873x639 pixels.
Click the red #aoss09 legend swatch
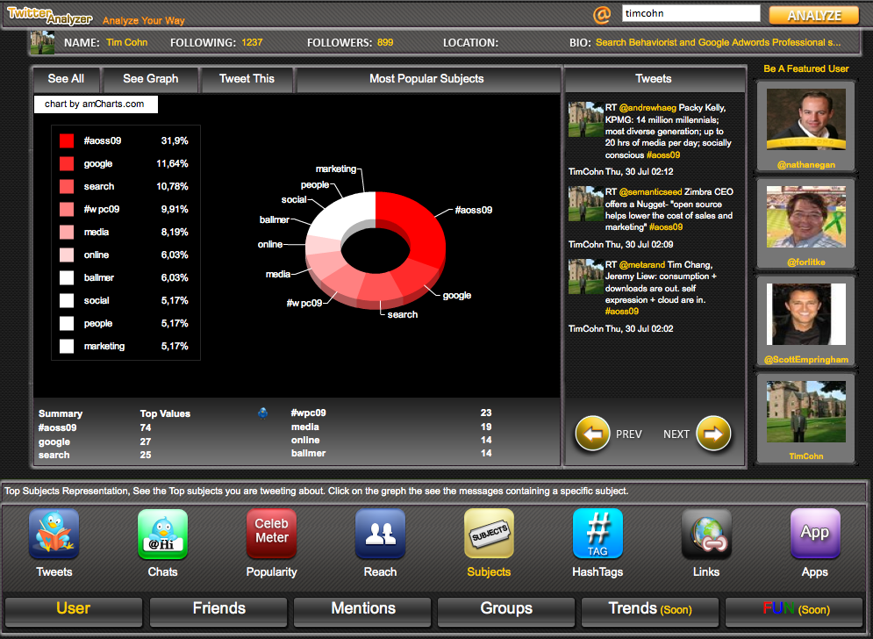click(x=67, y=140)
